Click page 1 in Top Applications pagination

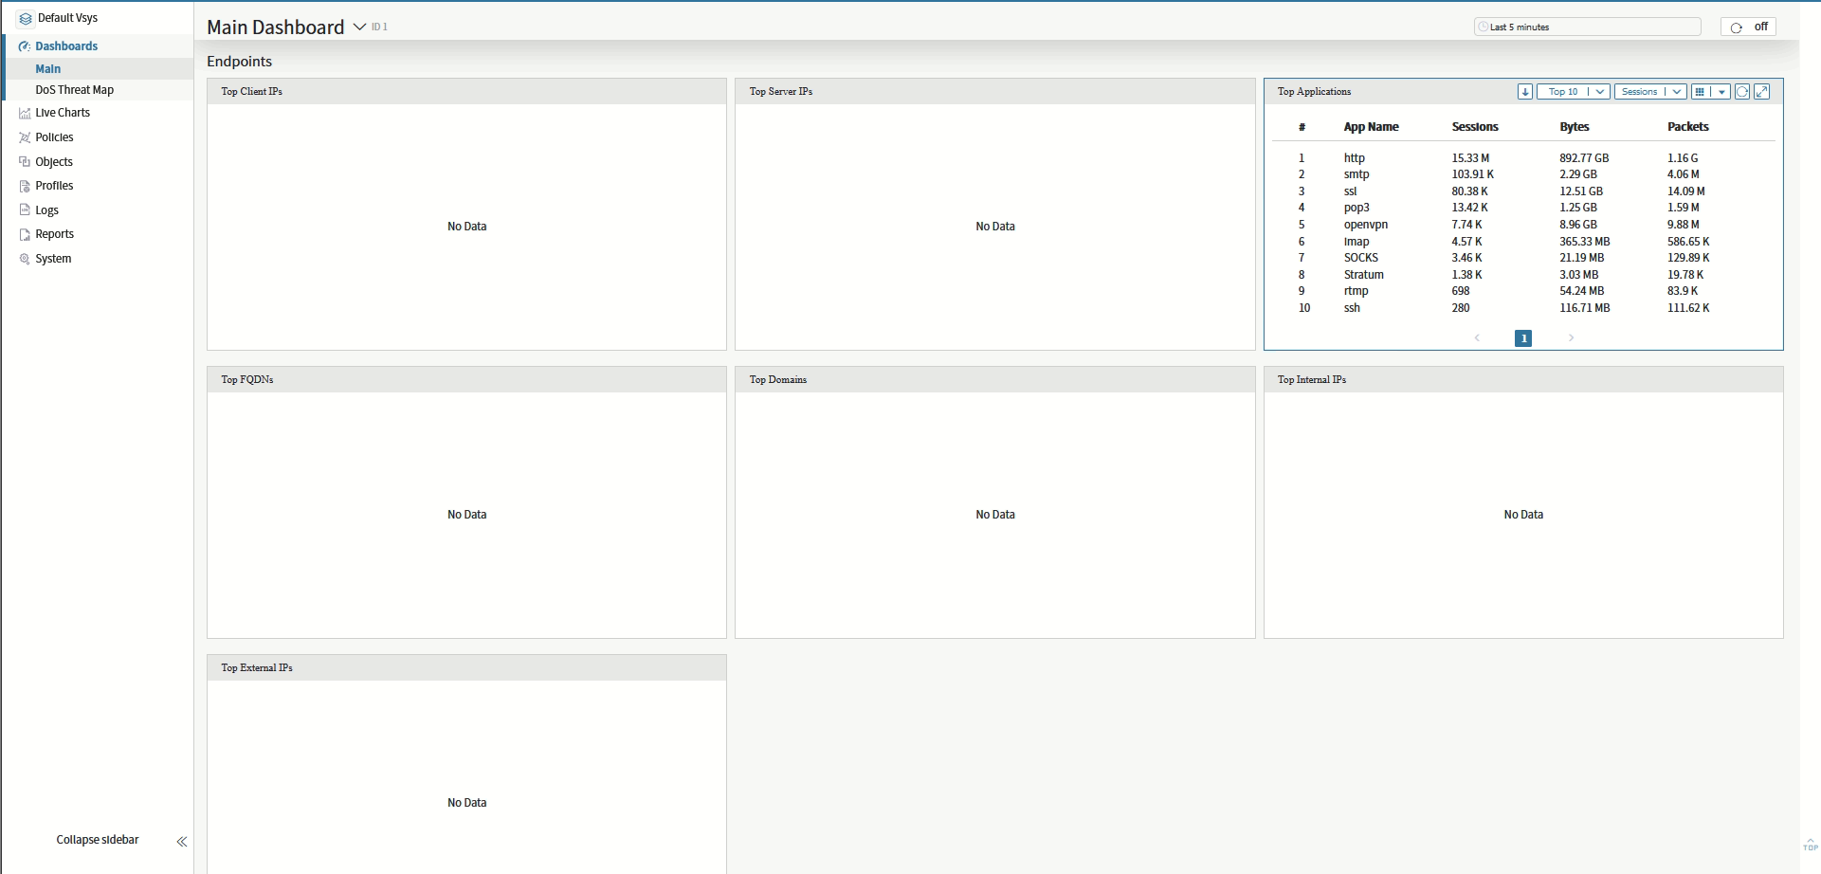pyautogui.click(x=1523, y=338)
